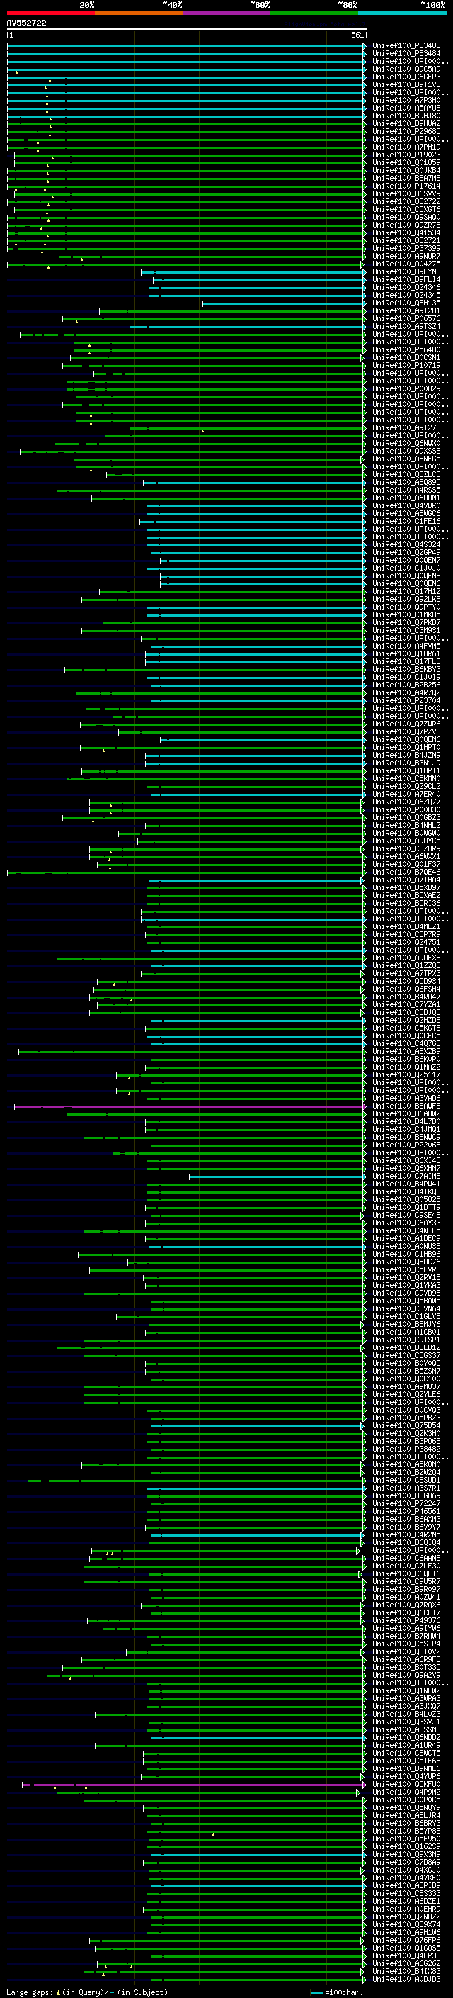
Task: Click the cyan ~100% identity color segment
Action: coord(402,13)
